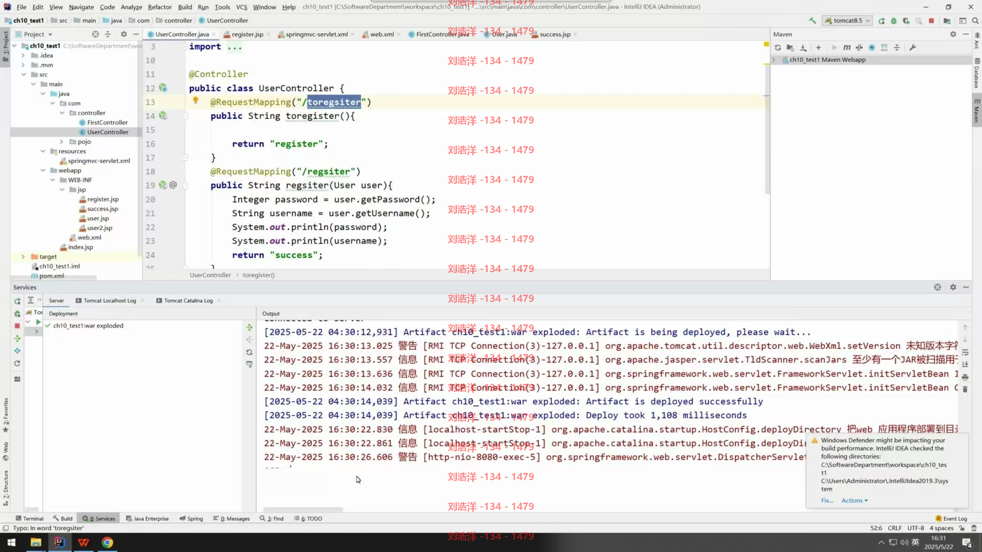This screenshot has width=982, height=552.
Task: Click Fix... link in Windows Defender notification
Action: point(827,500)
